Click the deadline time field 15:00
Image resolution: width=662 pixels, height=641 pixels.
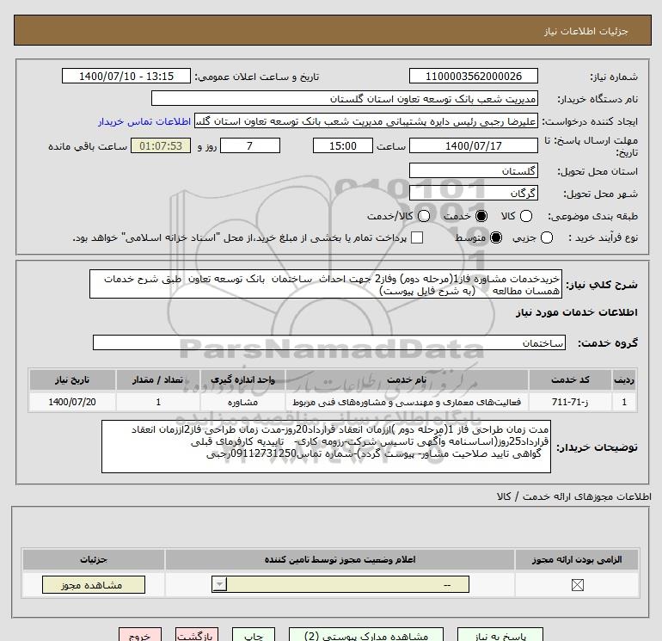click(x=343, y=145)
